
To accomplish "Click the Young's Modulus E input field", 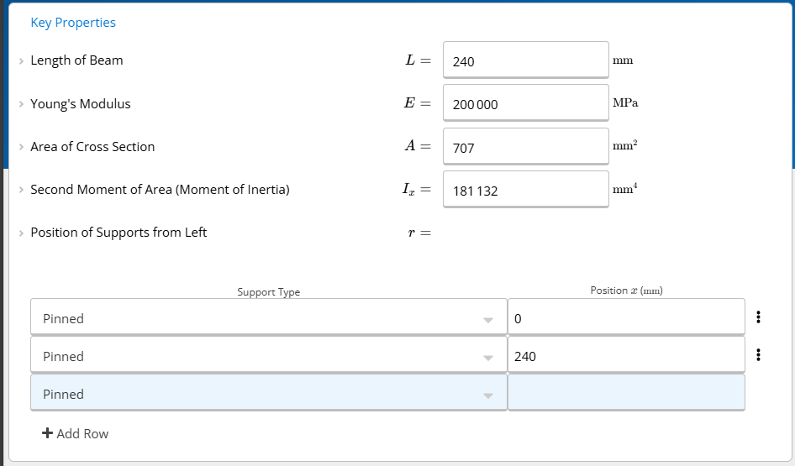I will click(526, 102).
